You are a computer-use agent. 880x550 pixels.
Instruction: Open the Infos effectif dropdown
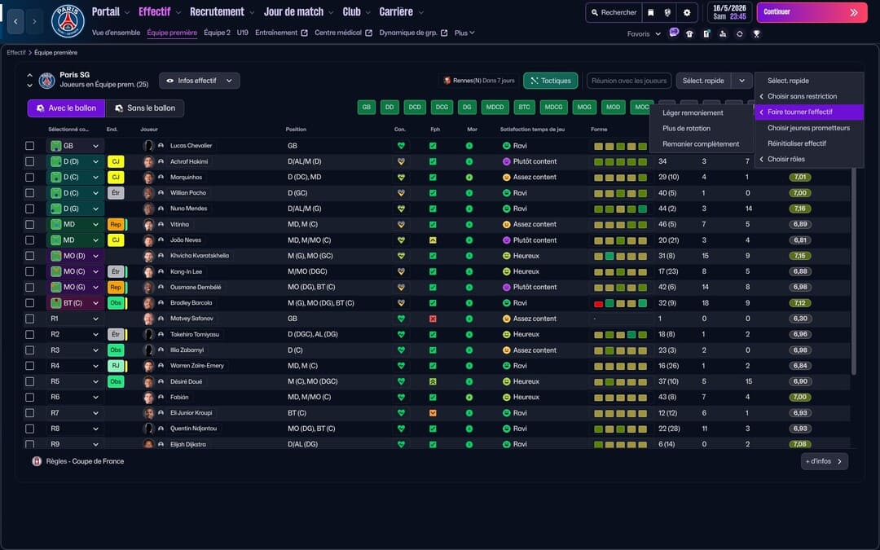tap(199, 81)
